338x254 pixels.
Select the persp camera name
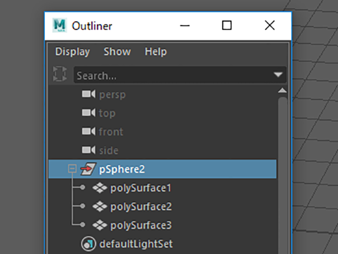(x=112, y=95)
